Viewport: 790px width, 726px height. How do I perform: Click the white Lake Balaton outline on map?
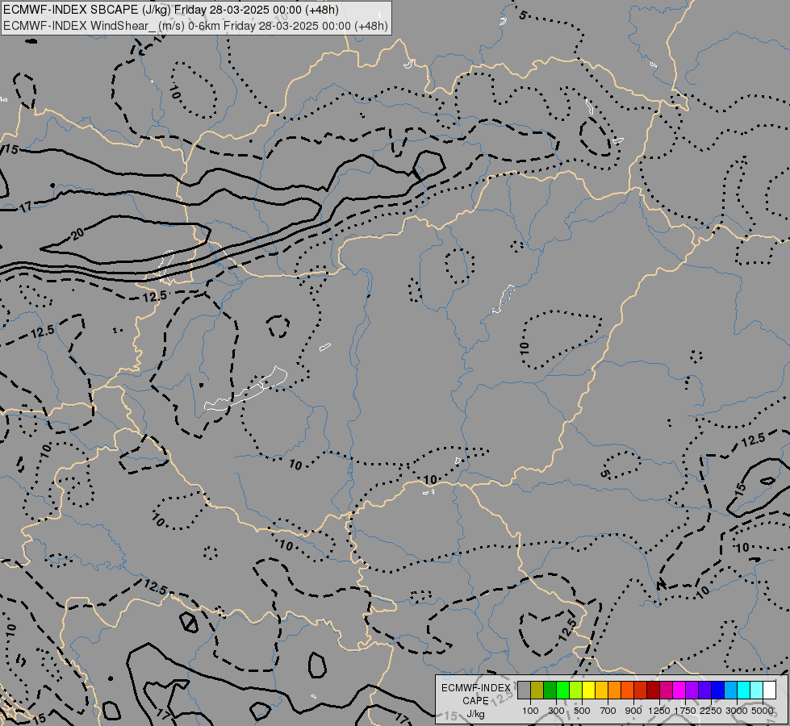[246, 389]
